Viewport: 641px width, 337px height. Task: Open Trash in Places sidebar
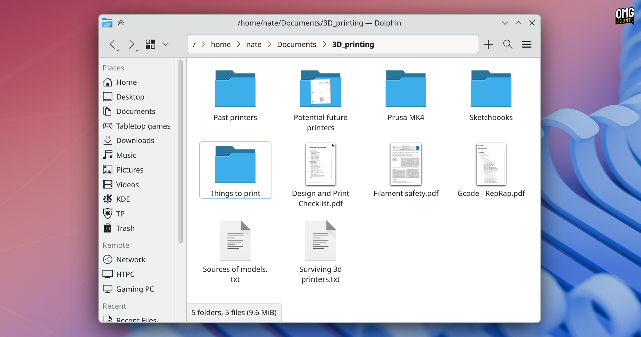coord(125,228)
